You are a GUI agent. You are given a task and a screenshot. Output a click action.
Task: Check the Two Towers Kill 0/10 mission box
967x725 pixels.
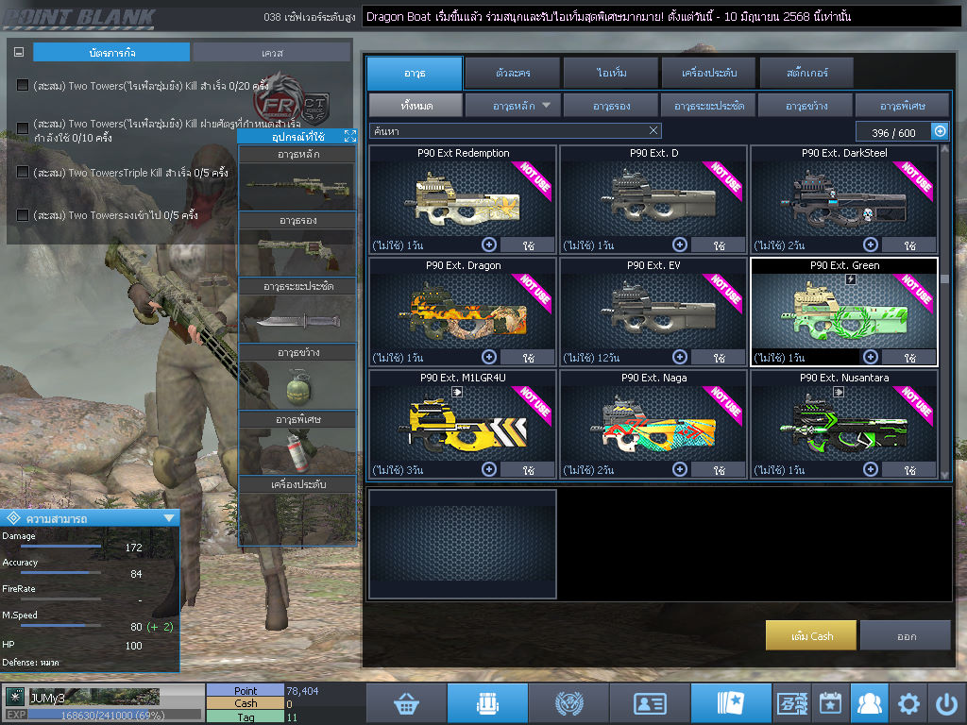pos(23,128)
